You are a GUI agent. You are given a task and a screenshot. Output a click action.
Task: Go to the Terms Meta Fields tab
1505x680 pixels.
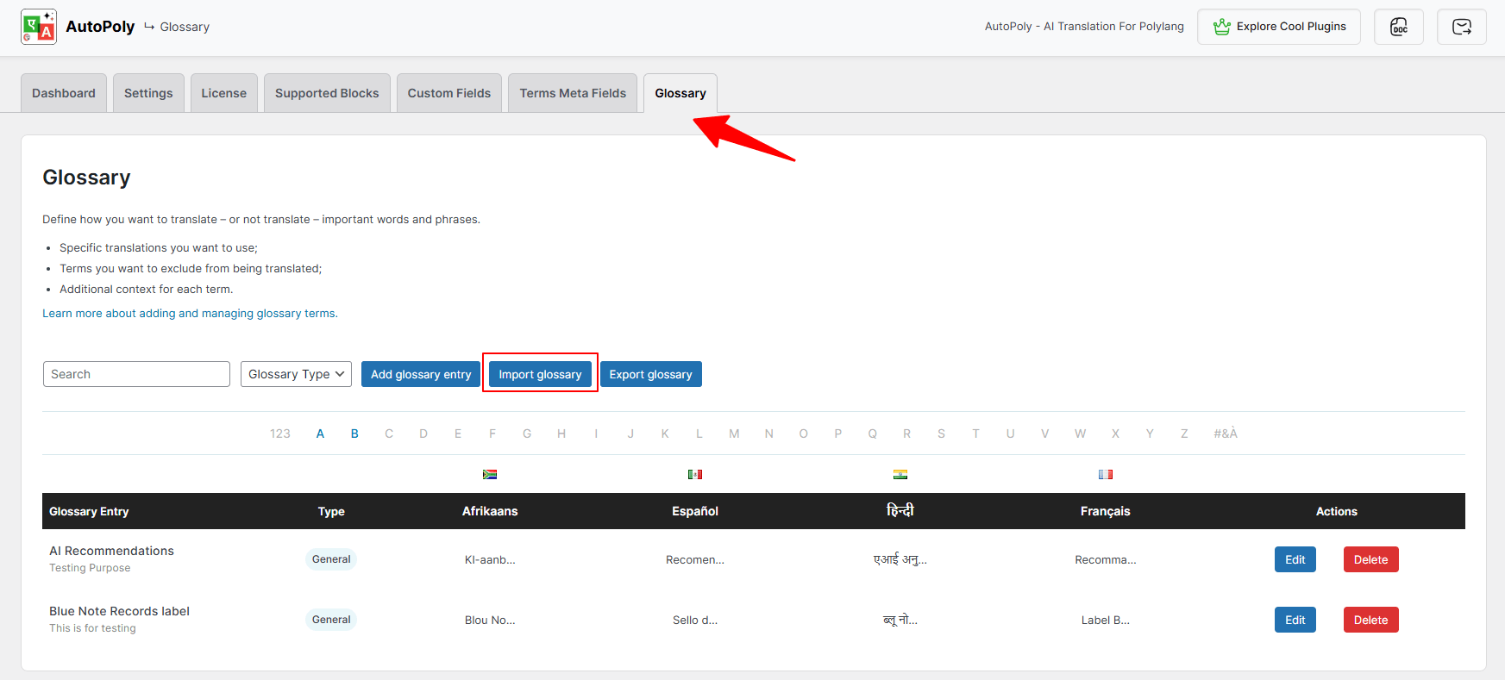(573, 93)
